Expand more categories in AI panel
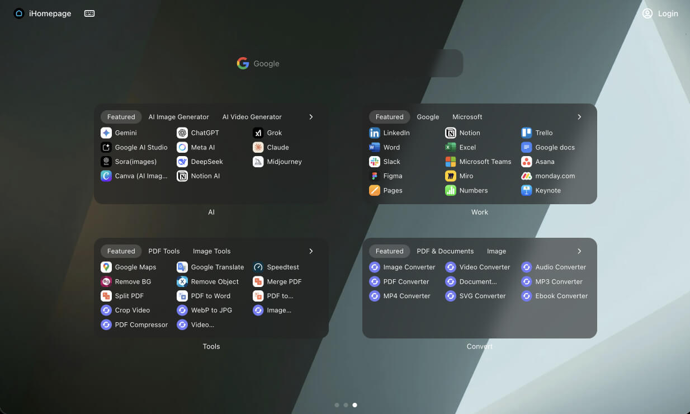This screenshot has width=690, height=414. click(x=311, y=117)
